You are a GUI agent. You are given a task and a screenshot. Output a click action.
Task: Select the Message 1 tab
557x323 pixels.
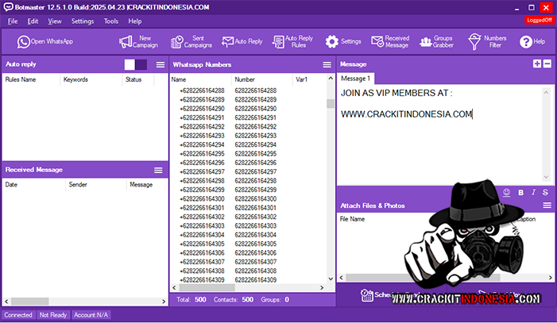[x=355, y=79]
